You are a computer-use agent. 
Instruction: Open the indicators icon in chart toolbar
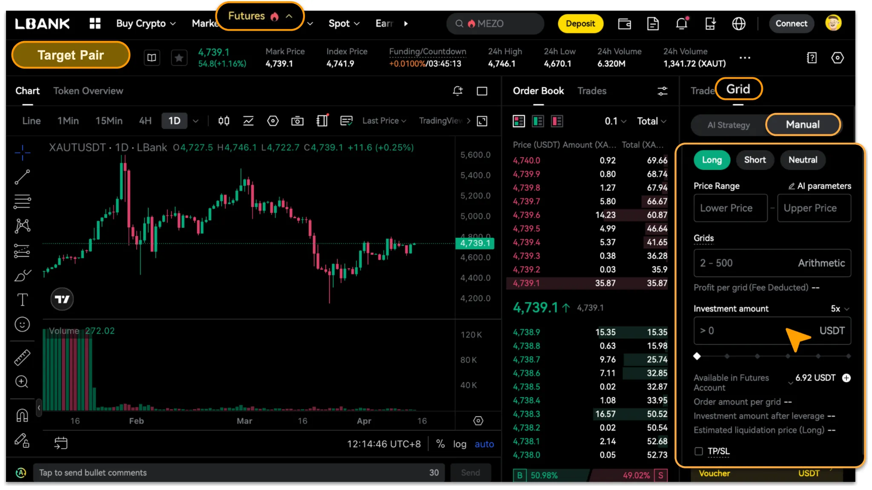click(248, 121)
